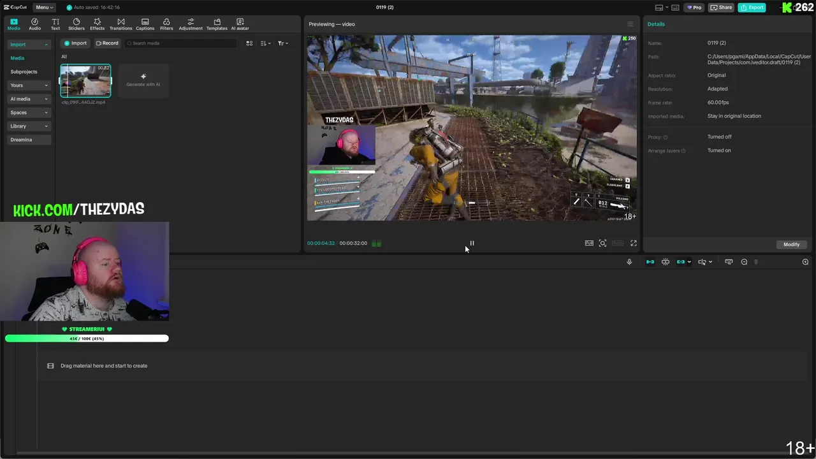This screenshot has height=459, width=816.
Task: Open the media filter dropdown
Action: click(283, 43)
